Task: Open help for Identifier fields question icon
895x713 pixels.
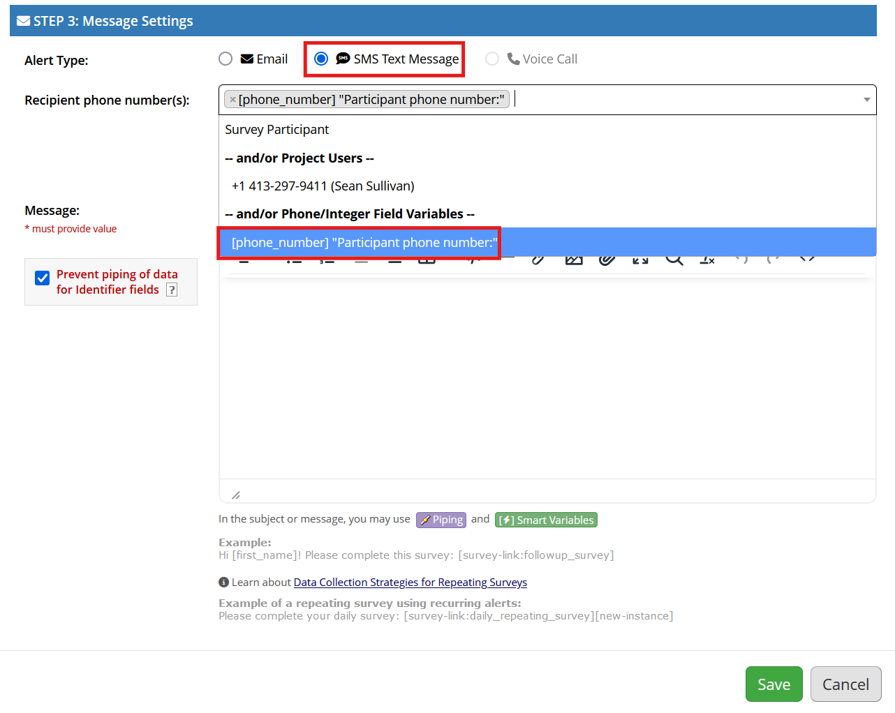Action: [172, 290]
